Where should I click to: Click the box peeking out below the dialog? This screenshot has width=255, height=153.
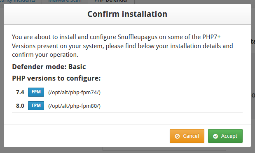[x=164, y=149]
